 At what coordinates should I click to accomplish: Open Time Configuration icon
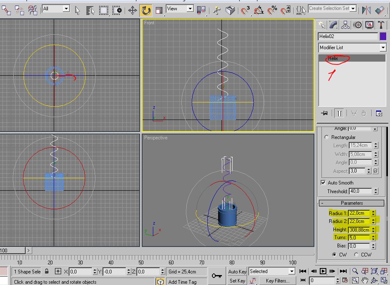point(345,280)
